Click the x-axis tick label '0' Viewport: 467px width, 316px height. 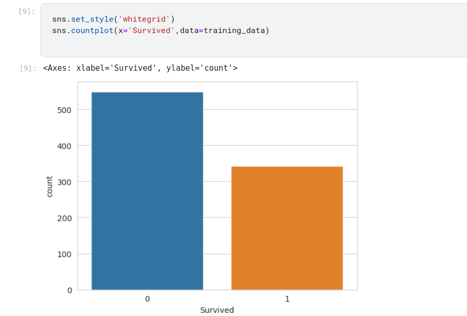point(147,299)
